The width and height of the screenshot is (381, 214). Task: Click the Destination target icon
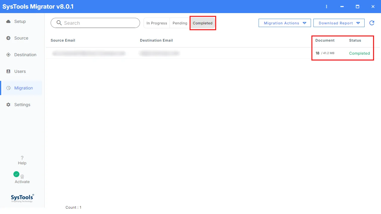tap(8, 55)
